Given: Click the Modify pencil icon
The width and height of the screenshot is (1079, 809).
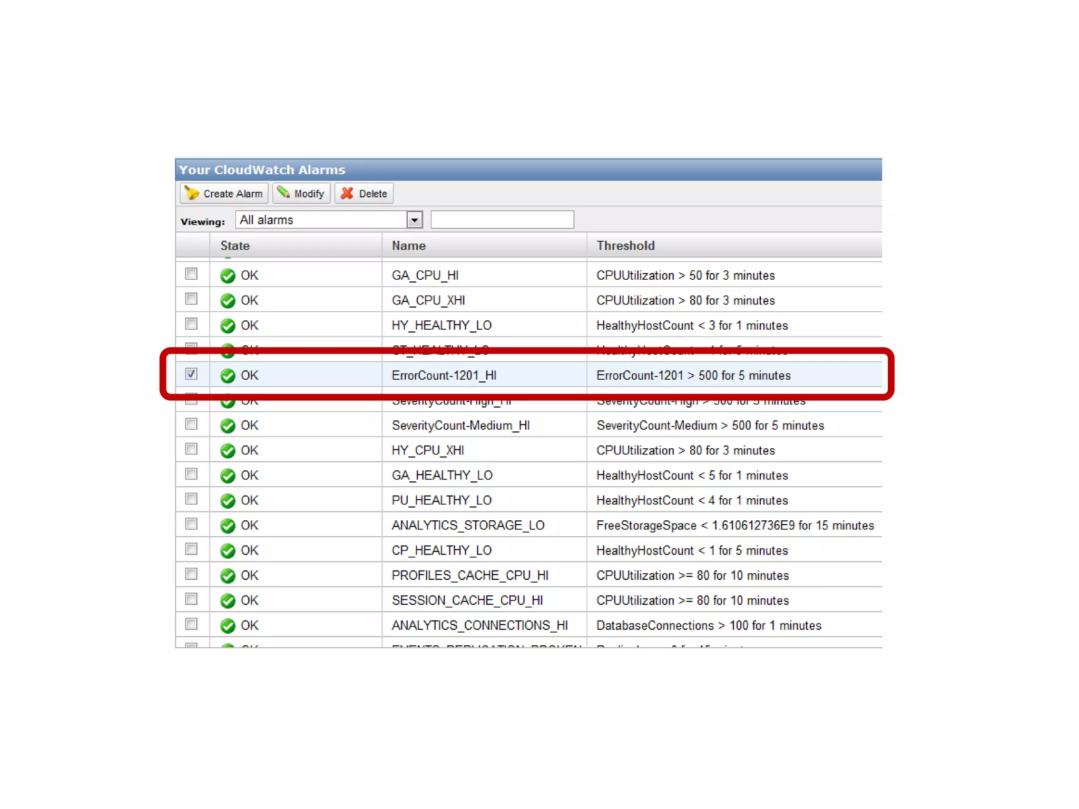Looking at the screenshot, I should click(283, 192).
